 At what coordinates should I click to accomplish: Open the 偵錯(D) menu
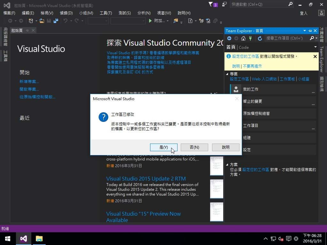point(66,13)
